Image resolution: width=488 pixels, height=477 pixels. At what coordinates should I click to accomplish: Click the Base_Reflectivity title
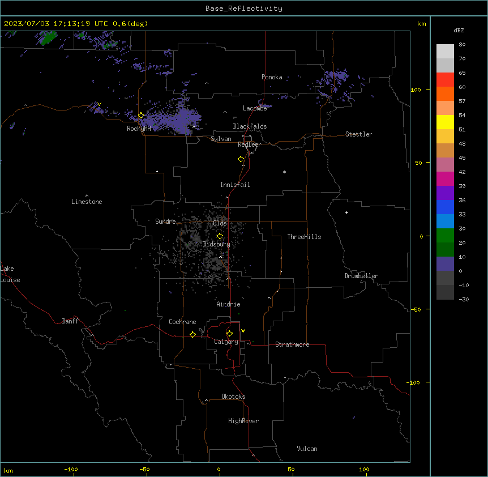[x=244, y=8]
